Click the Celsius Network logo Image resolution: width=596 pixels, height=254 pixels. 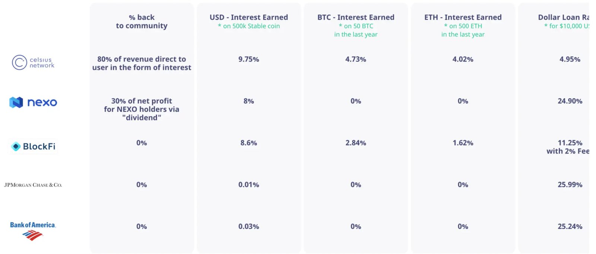[33, 62]
